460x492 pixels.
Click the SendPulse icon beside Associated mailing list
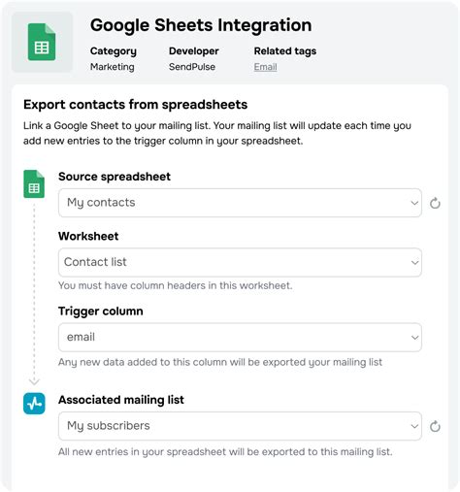tap(34, 404)
